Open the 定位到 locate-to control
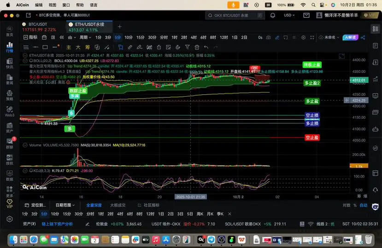Image resolution: width=382 pixels, height=248 pixels. (x=35, y=205)
